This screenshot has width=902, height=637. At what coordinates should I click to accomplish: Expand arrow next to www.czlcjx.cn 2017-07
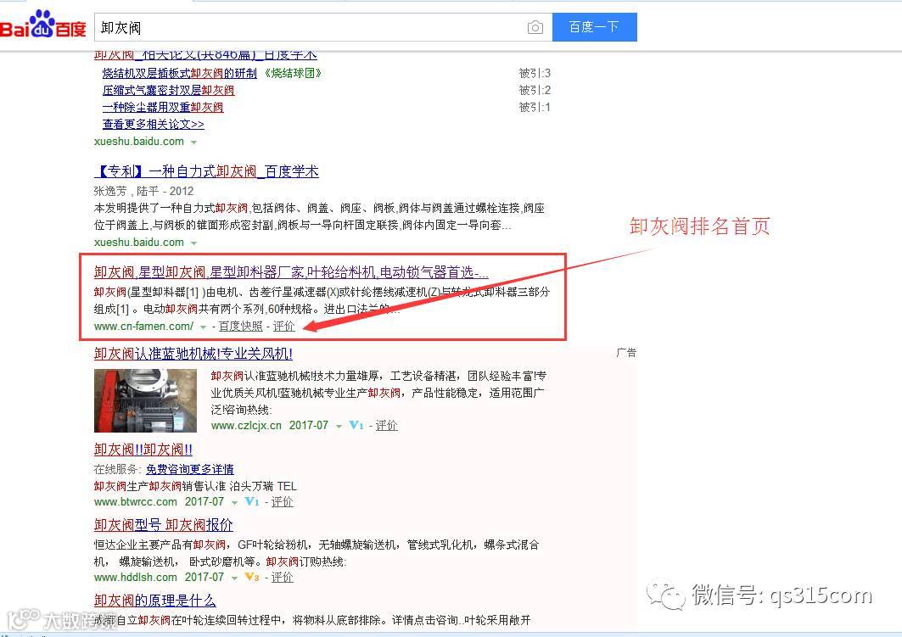339,426
